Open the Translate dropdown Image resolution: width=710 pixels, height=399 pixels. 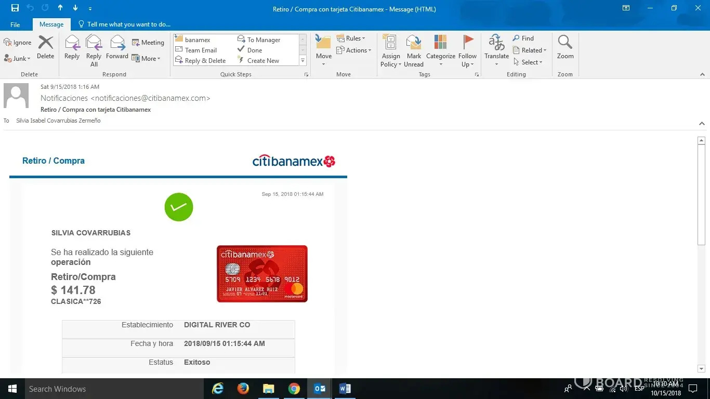[x=496, y=50]
